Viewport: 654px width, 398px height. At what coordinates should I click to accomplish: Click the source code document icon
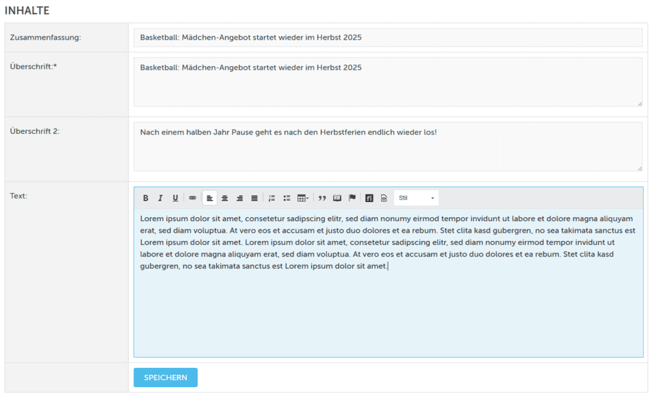point(384,198)
